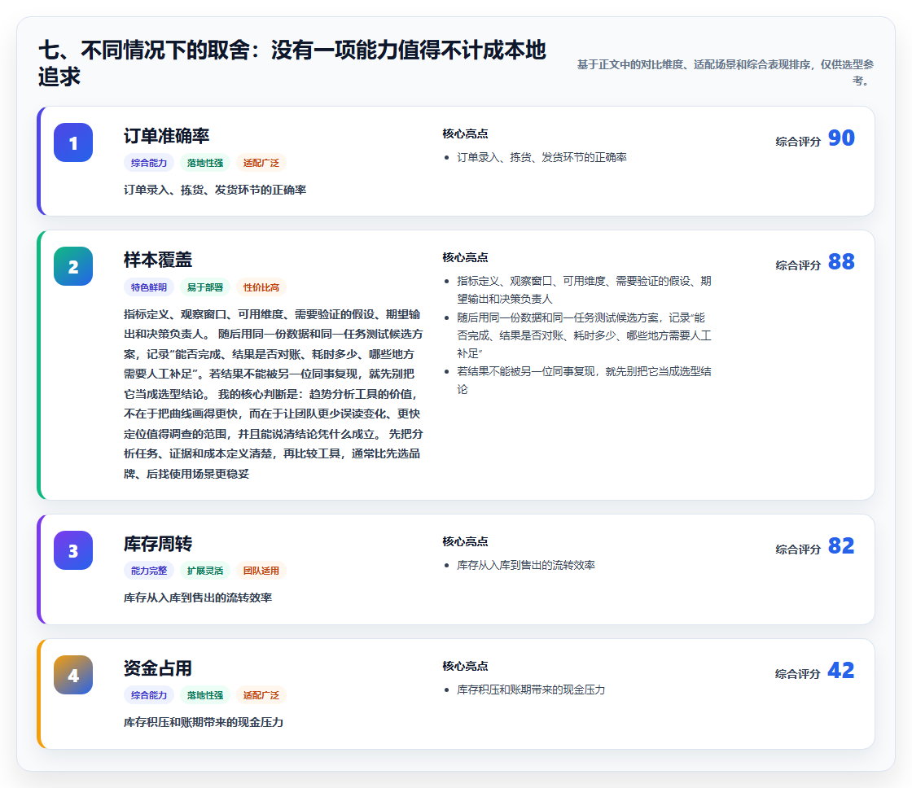Click bullet 库存积压和账期带来的现金压力

(x=531, y=689)
